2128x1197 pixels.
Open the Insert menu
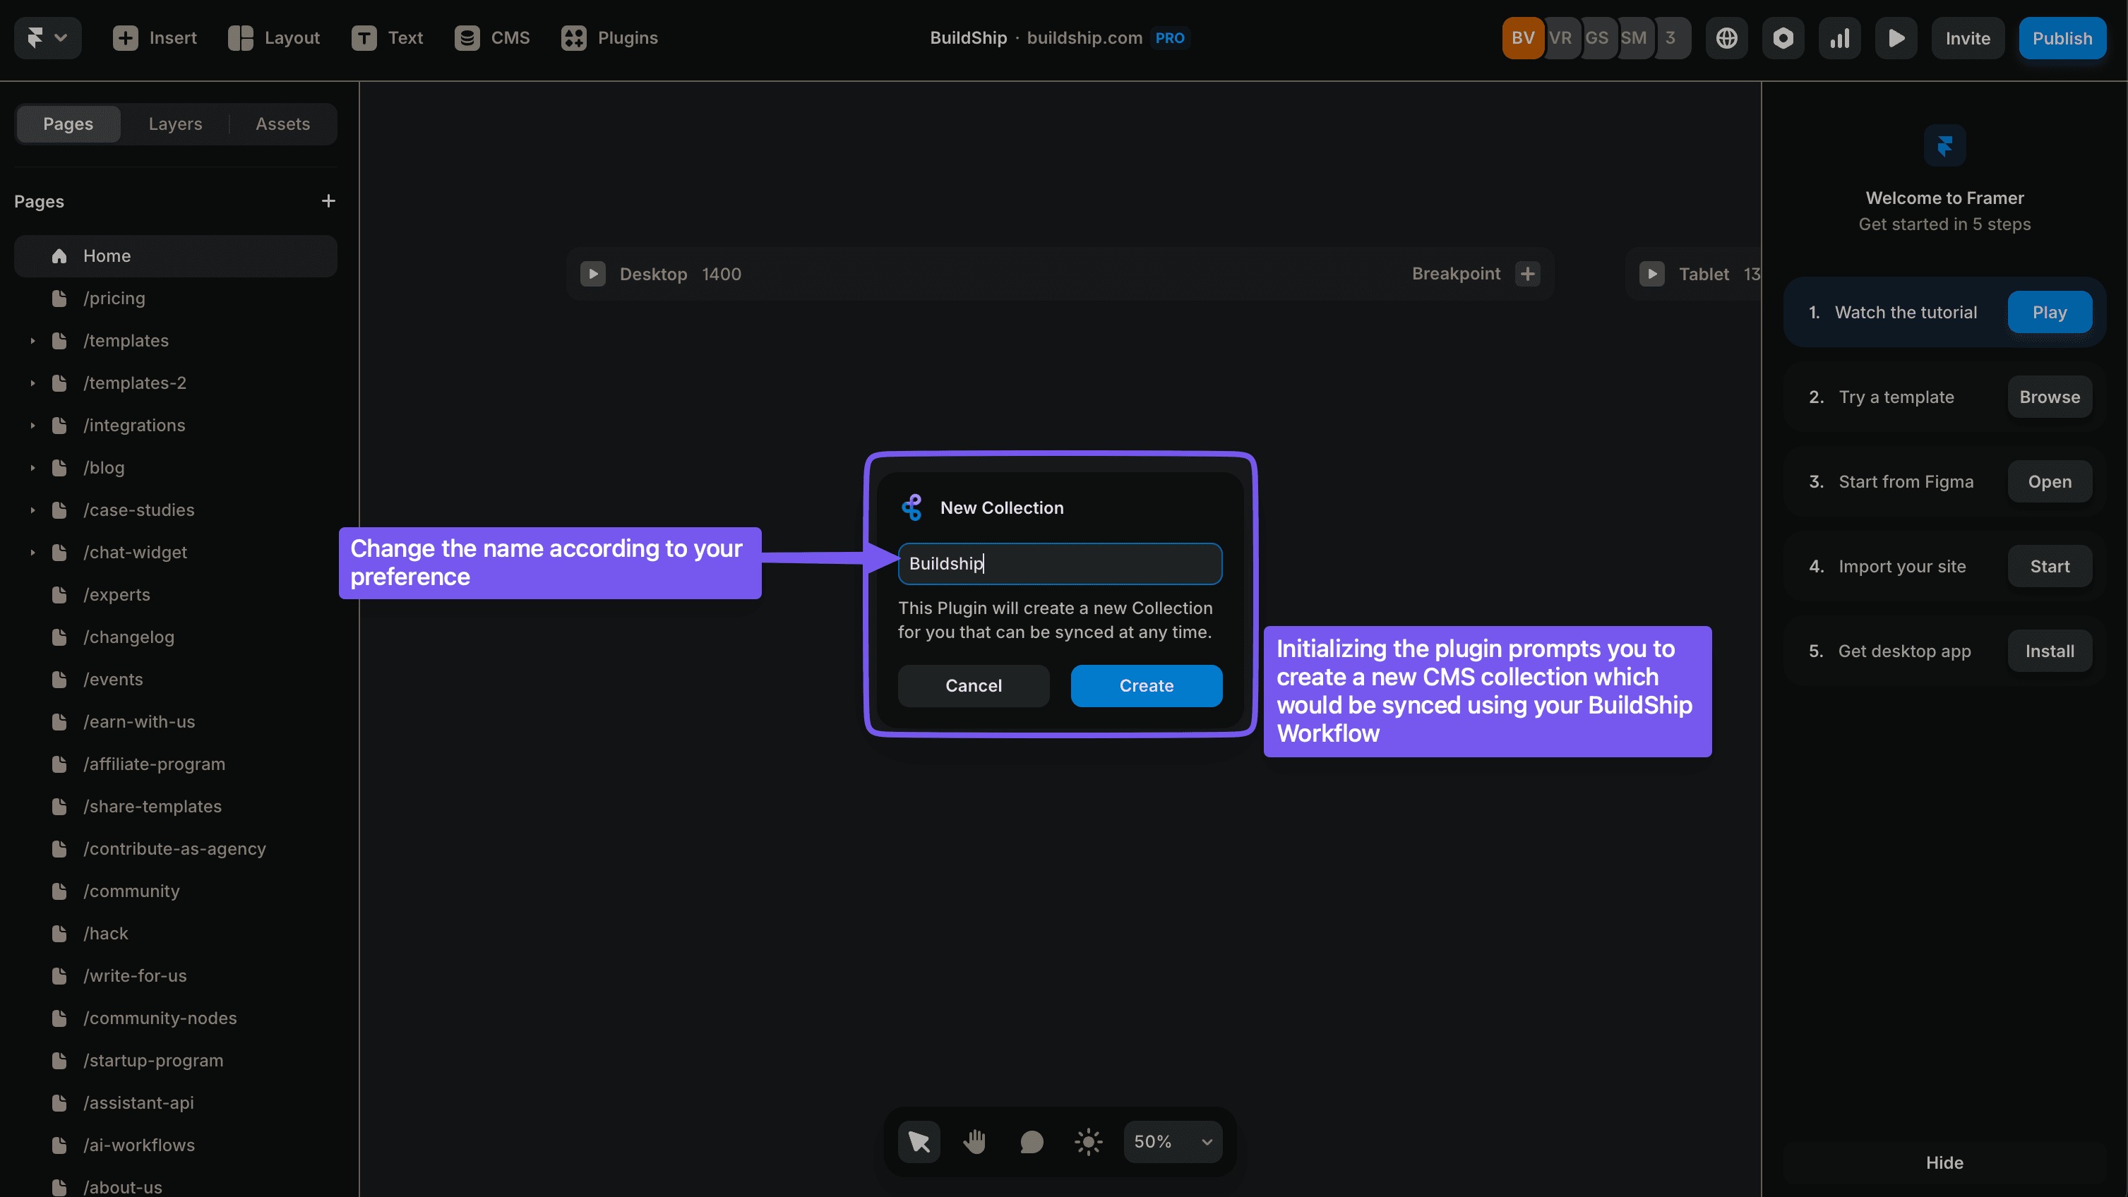click(x=155, y=38)
